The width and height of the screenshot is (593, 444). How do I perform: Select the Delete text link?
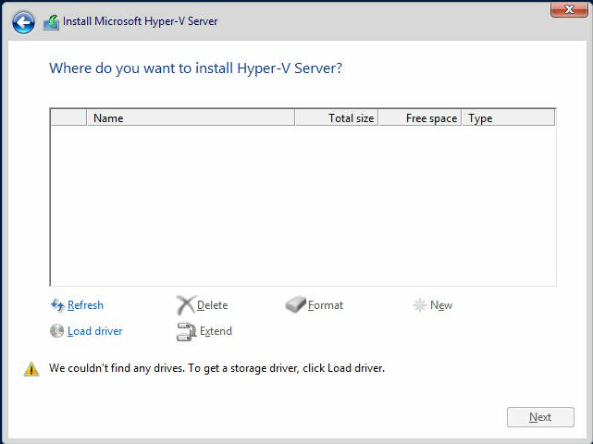[x=212, y=305]
